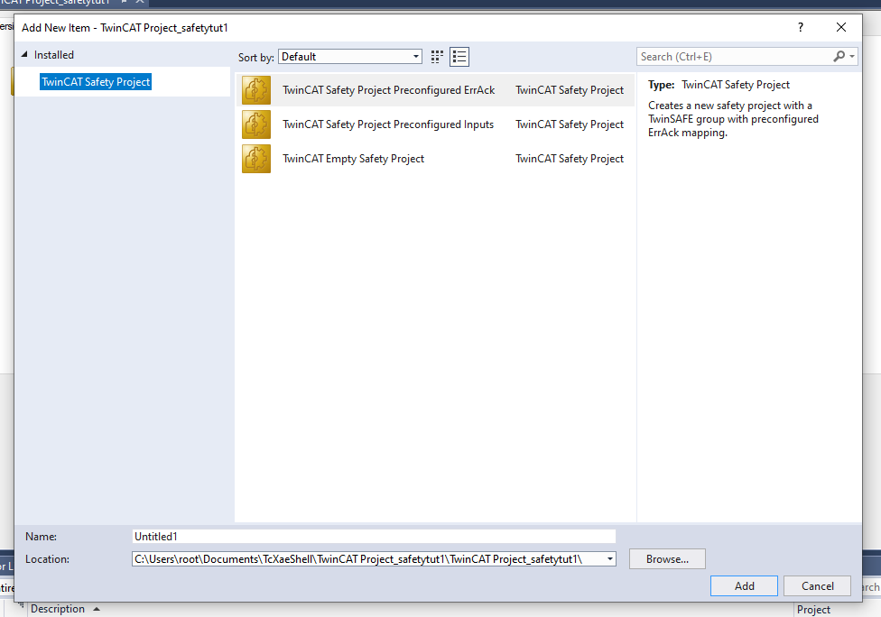Click type label of Empty Safety Project row

tap(570, 159)
